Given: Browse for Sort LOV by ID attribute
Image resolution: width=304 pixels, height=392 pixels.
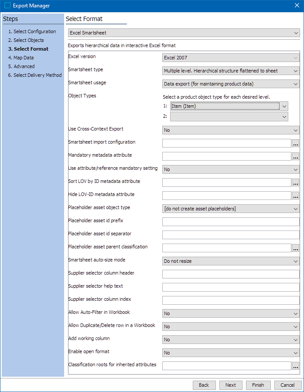Looking at the screenshot, I should (296, 182).
